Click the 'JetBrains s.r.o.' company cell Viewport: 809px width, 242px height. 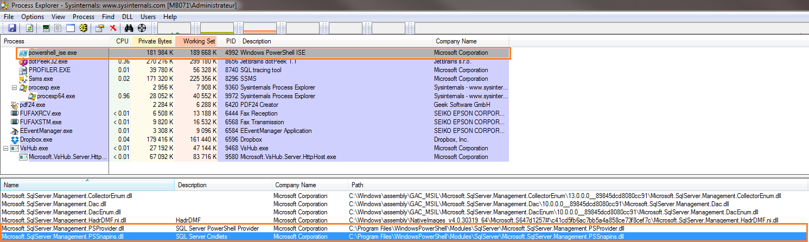(x=454, y=61)
